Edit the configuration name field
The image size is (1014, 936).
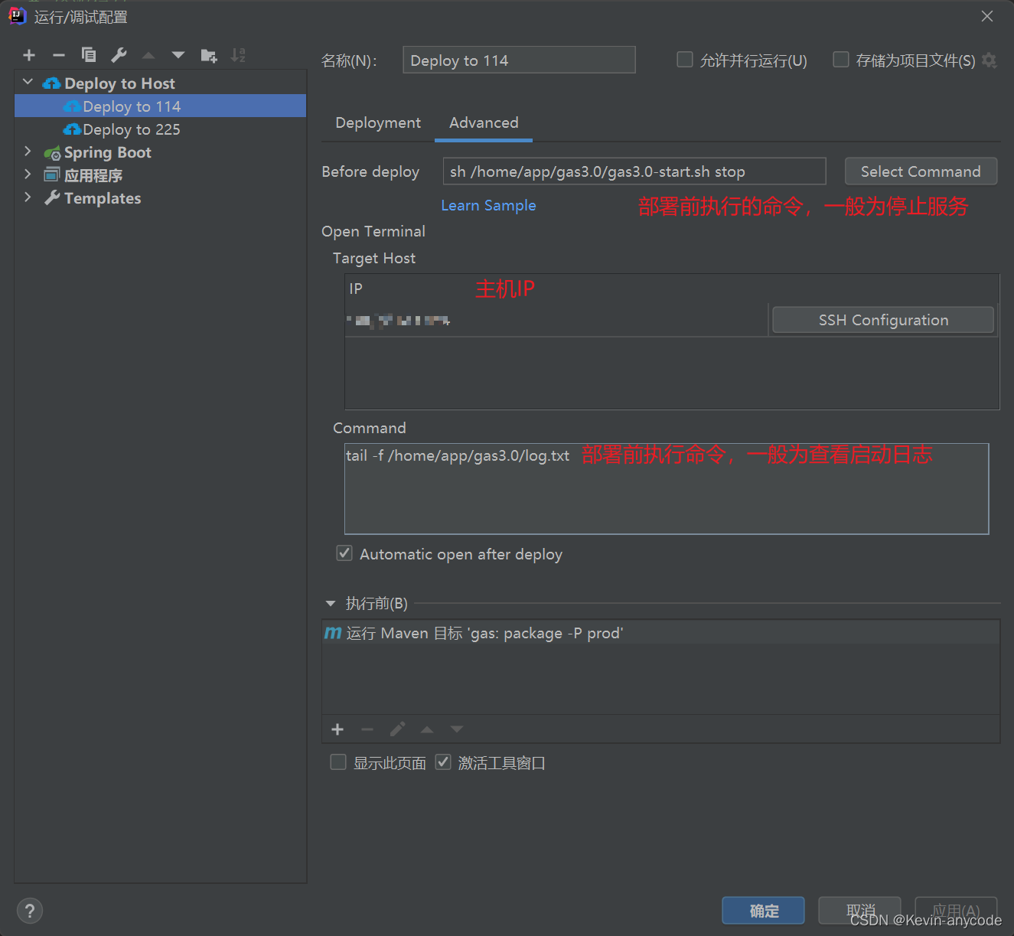[x=519, y=60]
